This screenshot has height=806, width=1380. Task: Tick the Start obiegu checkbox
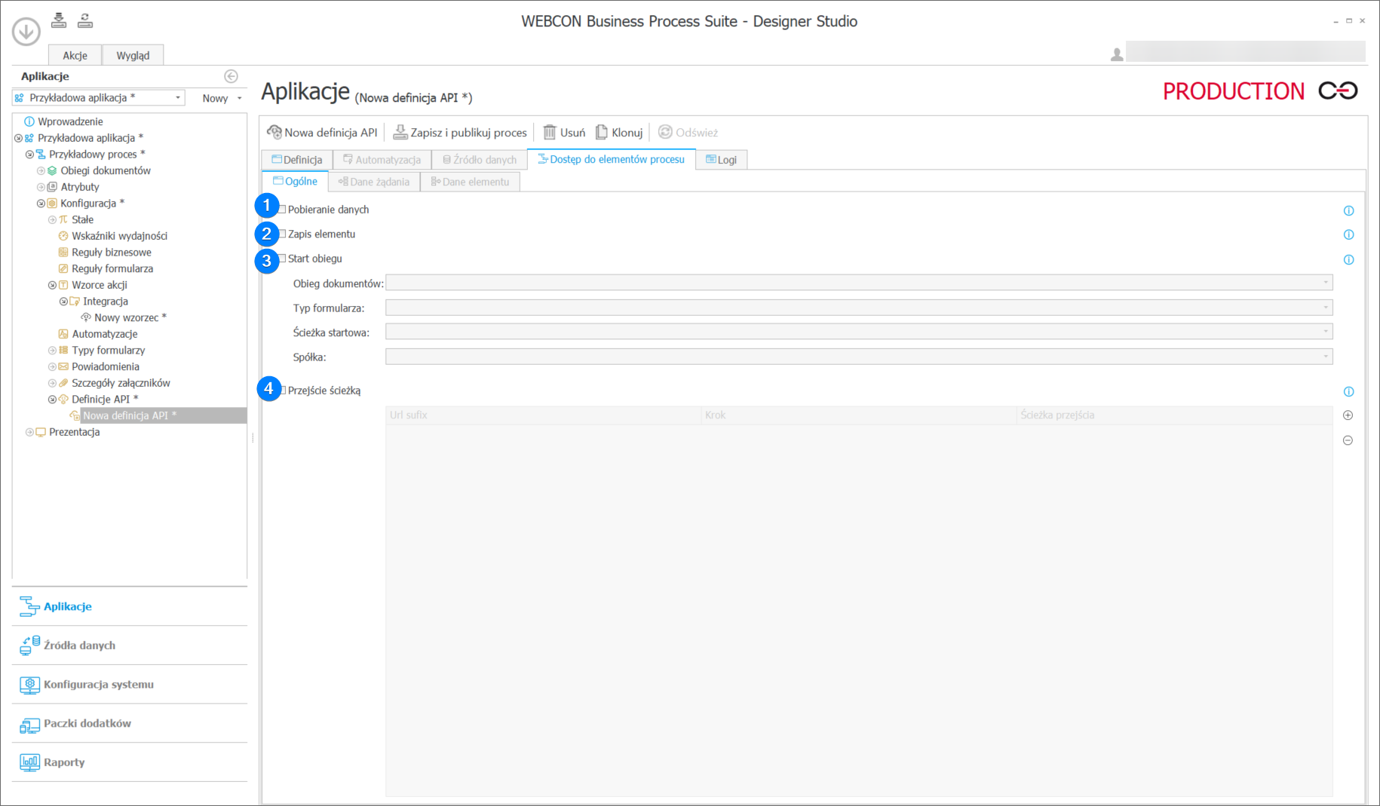click(x=282, y=259)
